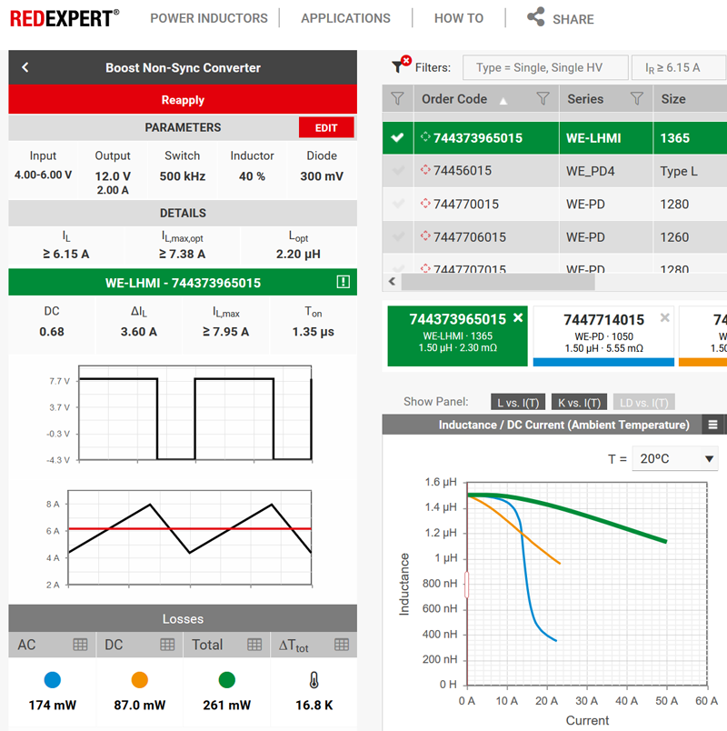Click order code 74456015 in table

463,171
